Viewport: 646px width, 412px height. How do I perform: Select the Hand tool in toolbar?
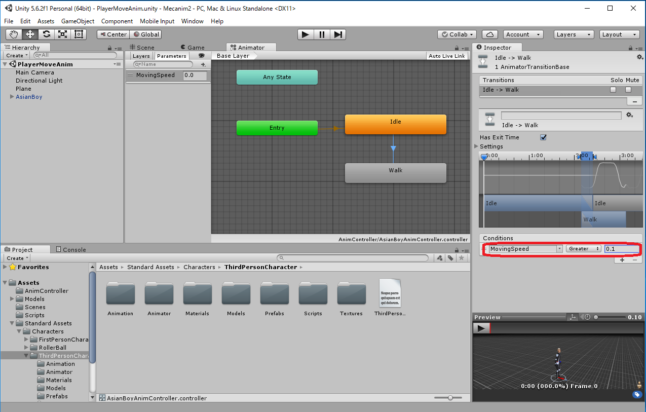pos(14,34)
